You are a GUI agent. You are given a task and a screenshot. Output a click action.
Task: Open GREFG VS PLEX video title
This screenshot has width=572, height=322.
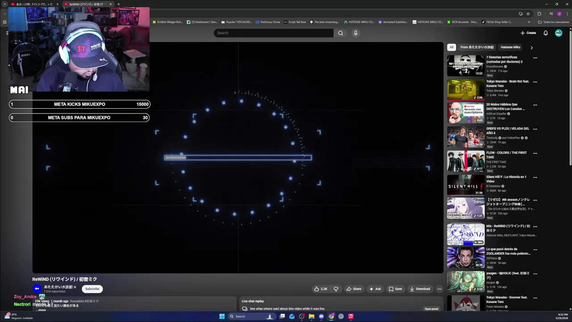(x=508, y=131)
